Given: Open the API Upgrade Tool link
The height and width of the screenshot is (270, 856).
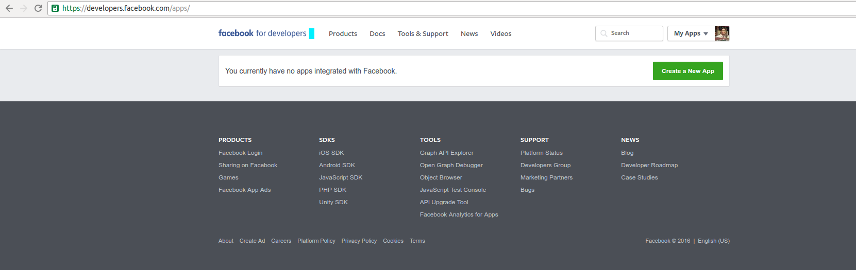Looking at the screenshot, I should (x=444, y=202).
